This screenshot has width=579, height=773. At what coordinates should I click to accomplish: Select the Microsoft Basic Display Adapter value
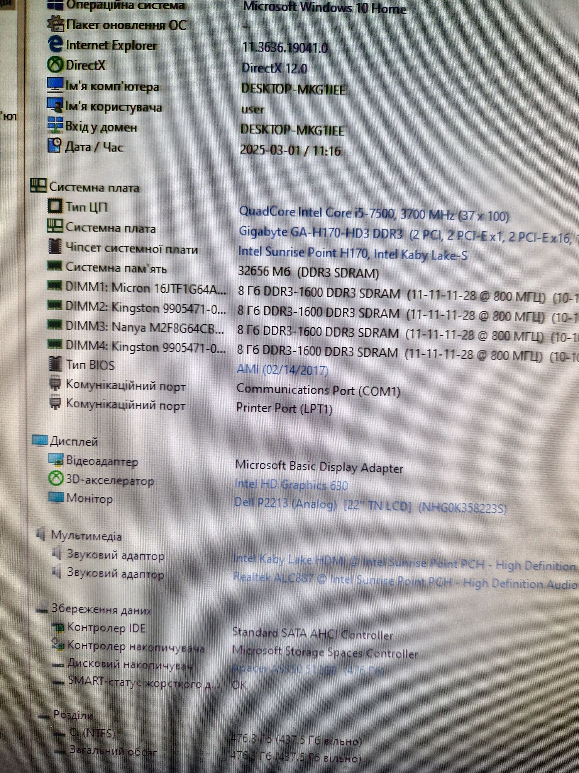point(319,467)
